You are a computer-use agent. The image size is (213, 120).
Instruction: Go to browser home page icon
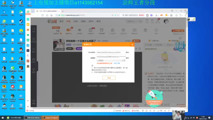(47, 15)
